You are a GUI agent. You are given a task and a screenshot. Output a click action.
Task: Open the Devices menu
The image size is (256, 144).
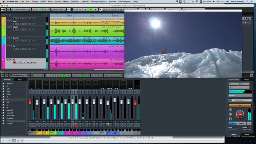pyautogui.click(x=85, y=1)
